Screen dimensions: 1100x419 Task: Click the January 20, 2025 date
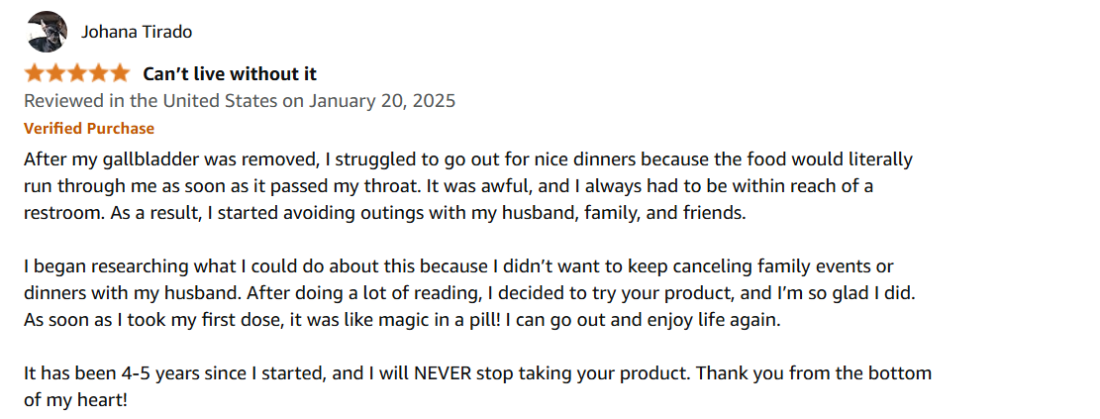coord(381,101)
